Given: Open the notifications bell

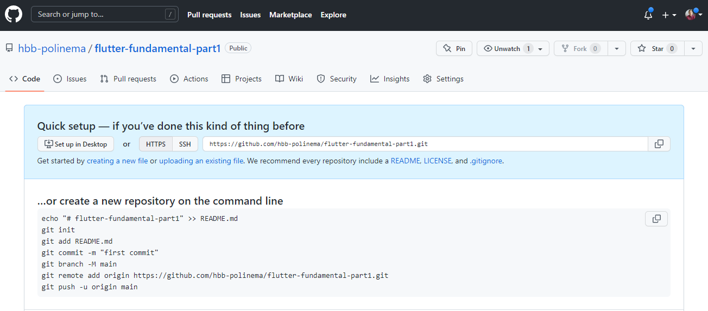Looking at the screenshot, I should point(648,15).
